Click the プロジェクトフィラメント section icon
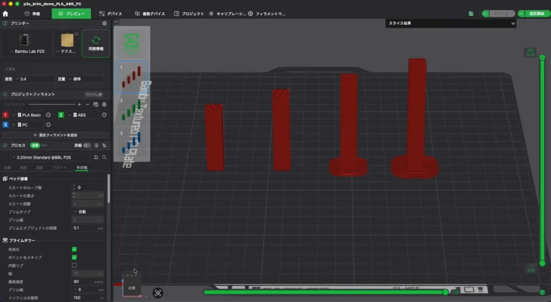This screenshot has width=551, height=302. 5,94
